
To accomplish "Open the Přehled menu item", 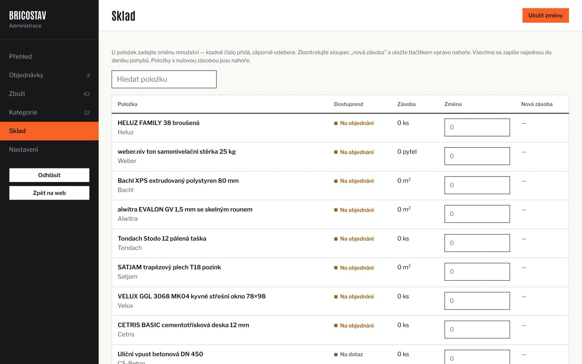I will (x=49, y=56).
